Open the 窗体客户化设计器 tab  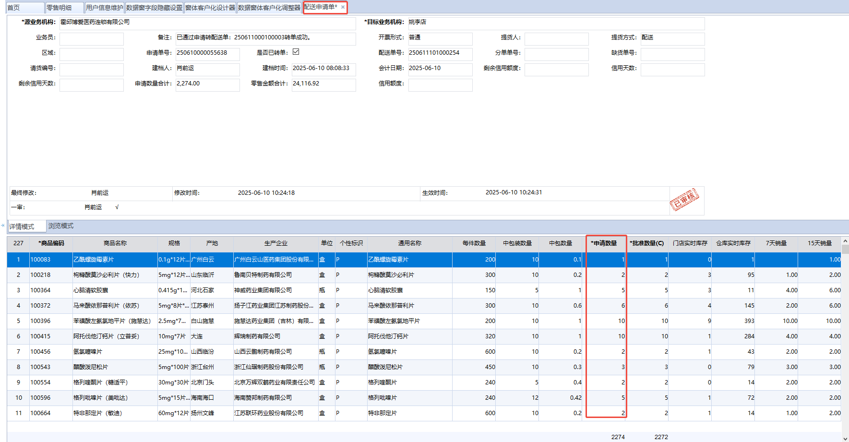coord(210,8)
